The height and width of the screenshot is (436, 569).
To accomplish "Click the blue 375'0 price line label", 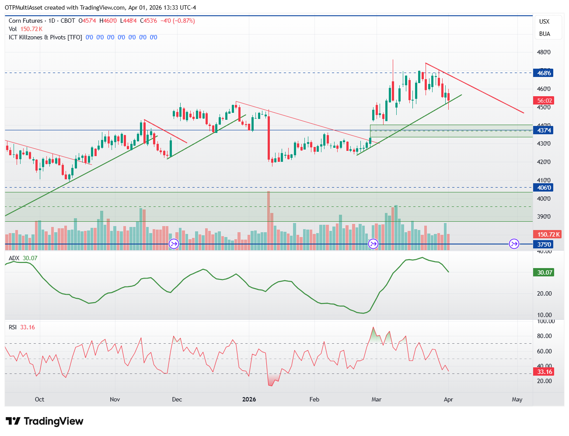I will [544, 244].
